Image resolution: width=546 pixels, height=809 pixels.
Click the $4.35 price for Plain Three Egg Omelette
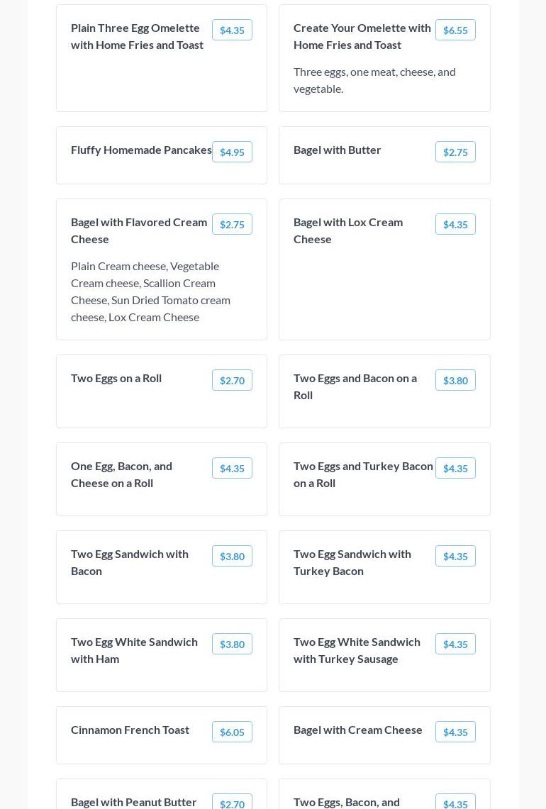pos(232,30)
